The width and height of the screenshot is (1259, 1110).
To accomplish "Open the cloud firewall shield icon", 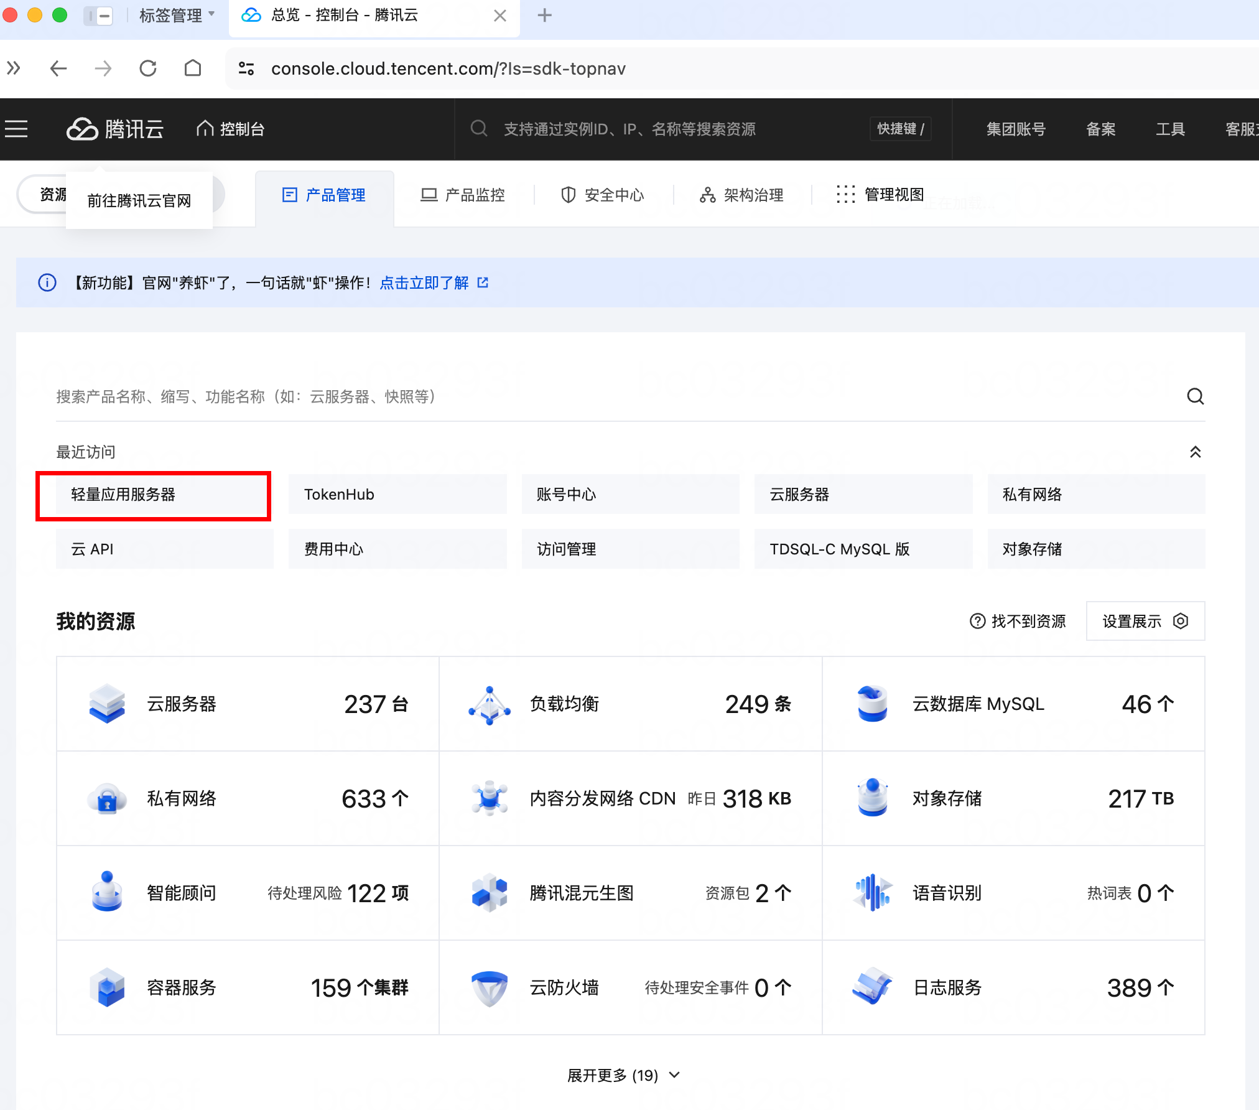I will click(490, 987).
